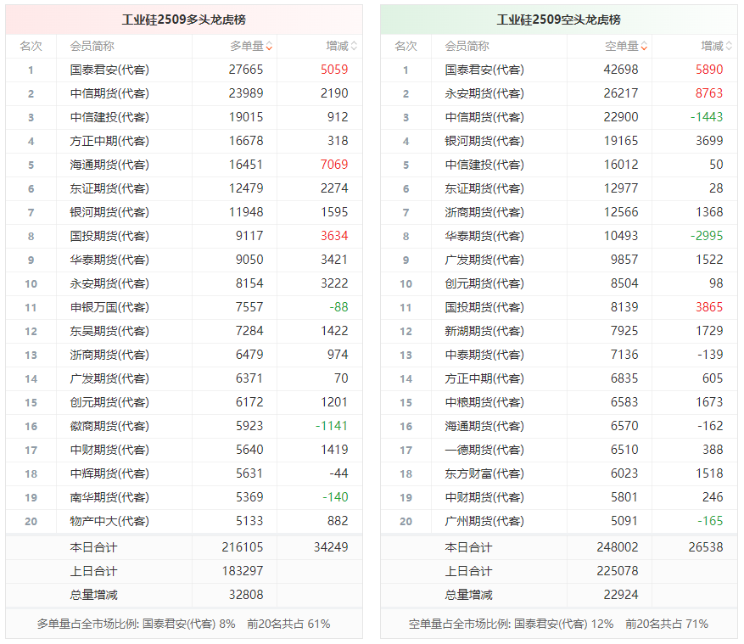
Task: Click 浙商期货(代客) in short table
Action: coord(484,212)
